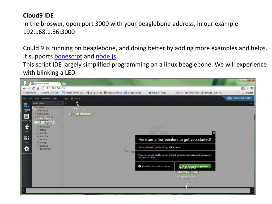Viewport: 272px width, 204px height.
Task: Open the Test panel icon
Action: coord(27,139)
